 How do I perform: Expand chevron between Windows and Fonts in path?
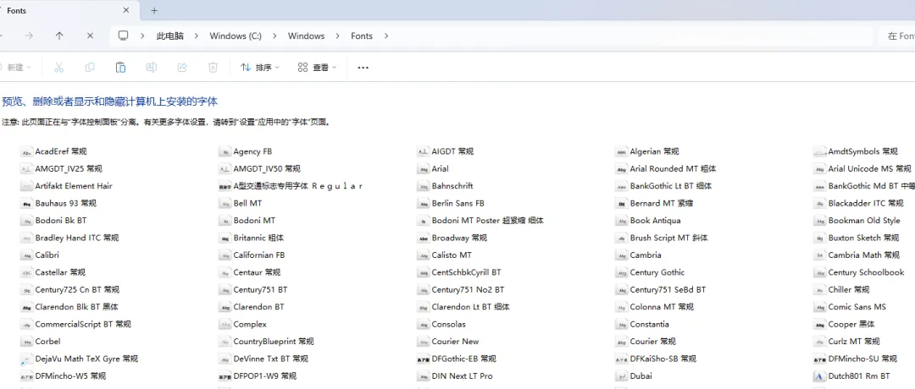[338, 36]
